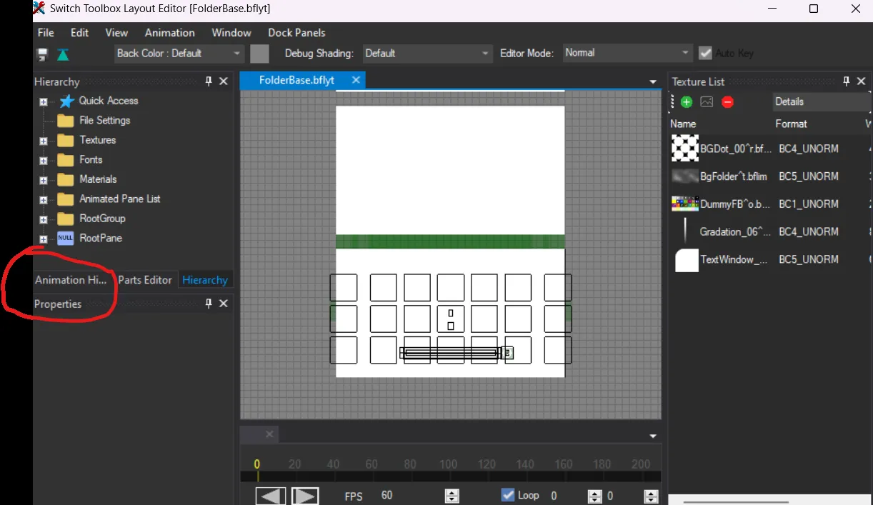873x505 pixels.
Task: Click the image icon in Texture List toolbar
Action: click(707, 102)
